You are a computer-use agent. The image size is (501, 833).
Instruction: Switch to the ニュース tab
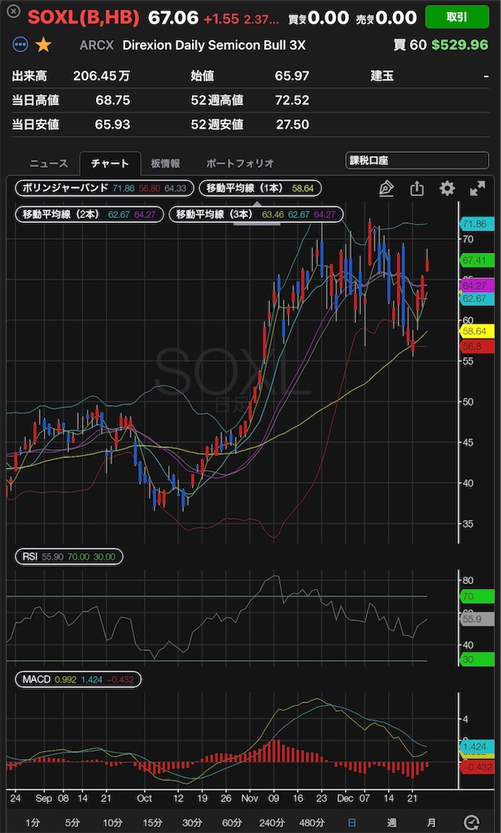coord(49,163)
